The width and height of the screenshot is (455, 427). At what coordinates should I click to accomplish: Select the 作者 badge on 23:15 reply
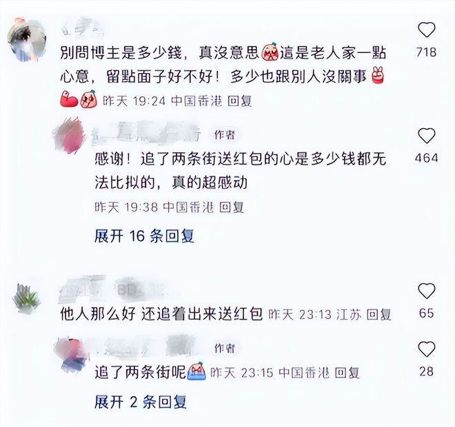pyautogui.click(x=225, y=348)
